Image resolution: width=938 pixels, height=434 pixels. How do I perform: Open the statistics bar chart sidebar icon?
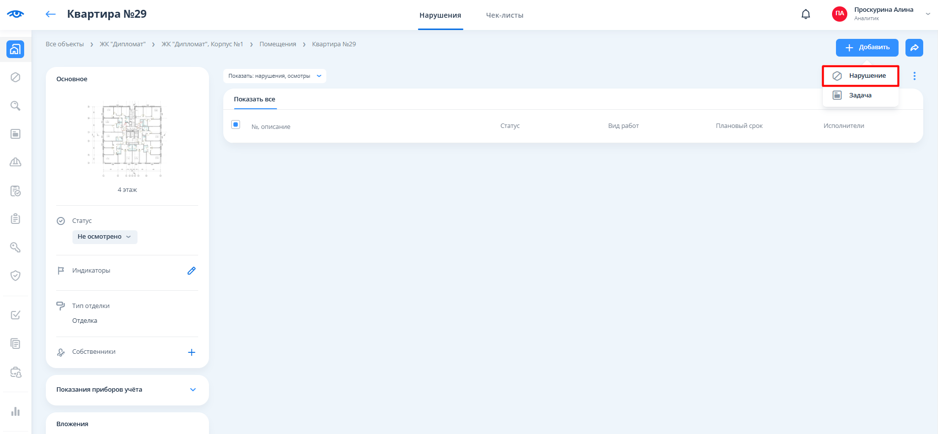tap(15, 411)
